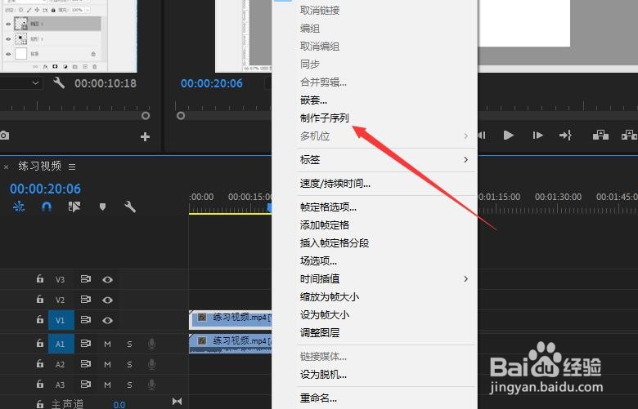Image resolution: width=638 pixels, height=409 pixels.
Task: Mute track A1 with M button
Action: pos(107,345)
